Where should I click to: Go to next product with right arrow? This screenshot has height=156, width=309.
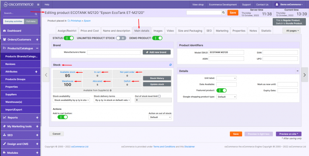point(304,75)
